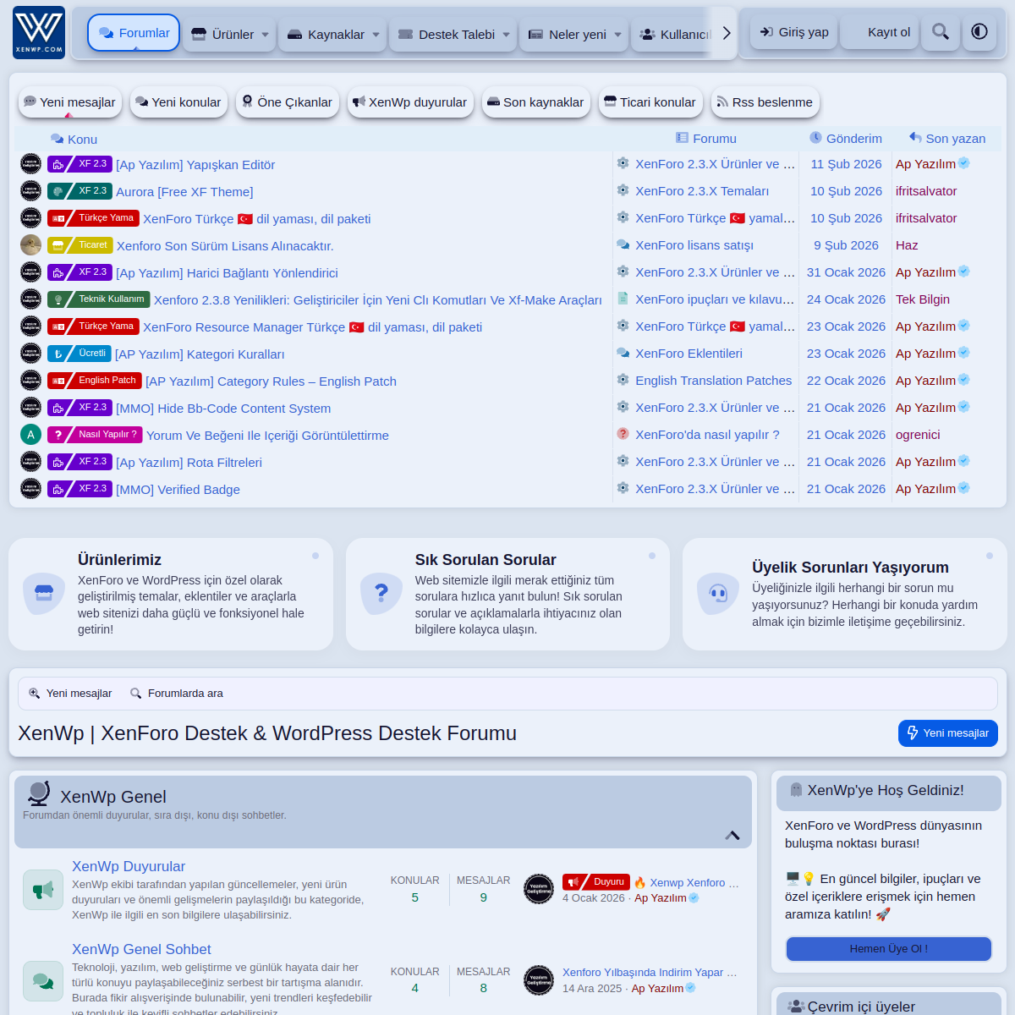
Task: Collapse the XenWp Genel category
Action: click(732, 836)
